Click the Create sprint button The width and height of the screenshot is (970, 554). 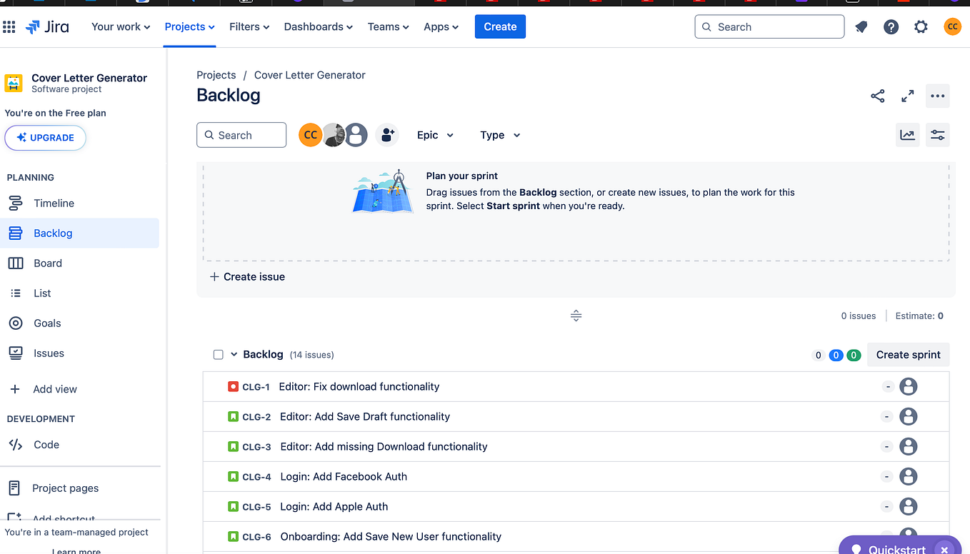[x=909, y=355]
